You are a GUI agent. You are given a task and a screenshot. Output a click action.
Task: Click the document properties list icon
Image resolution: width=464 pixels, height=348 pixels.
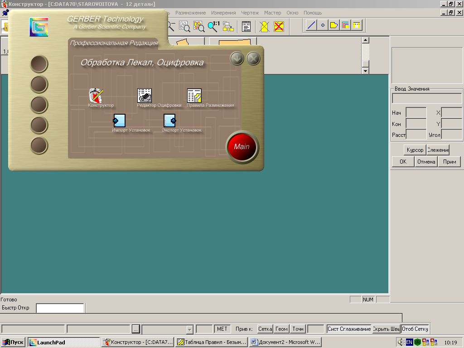tap(246, 26)
